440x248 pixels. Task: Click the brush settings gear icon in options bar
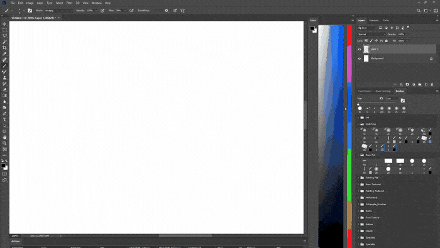tap(167, 11)
